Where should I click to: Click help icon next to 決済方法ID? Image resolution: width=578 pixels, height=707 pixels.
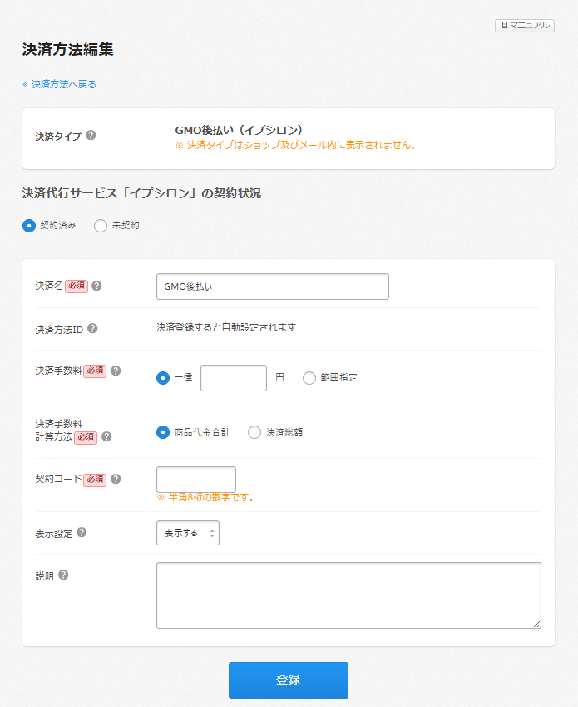click(x=92, y=328)
